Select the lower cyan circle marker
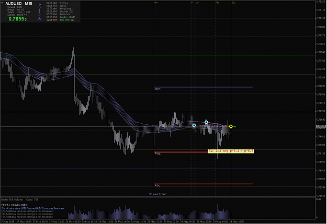327x224 pixels. [x=194, y=125]
